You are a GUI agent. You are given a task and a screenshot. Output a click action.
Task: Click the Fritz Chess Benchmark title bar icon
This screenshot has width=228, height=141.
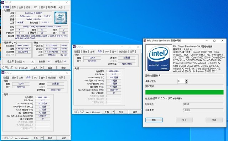[x=145, y=40]
